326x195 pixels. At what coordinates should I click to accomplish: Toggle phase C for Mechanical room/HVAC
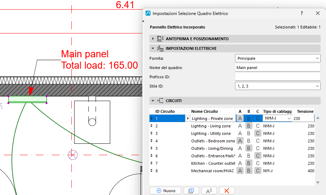click(258, 171)
